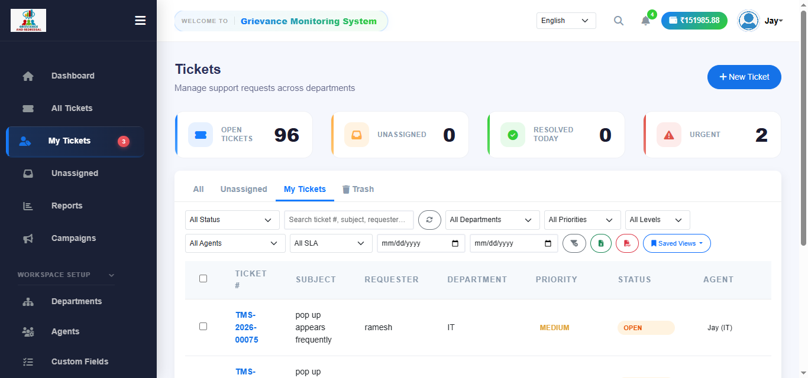Open All Tickets in sidebar

pyautogui.click(x=72, y=108)
